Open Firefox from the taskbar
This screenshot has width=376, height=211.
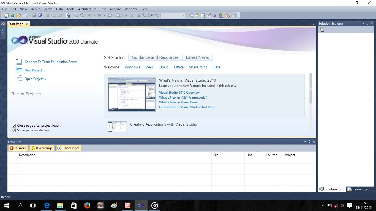point(87,205)
